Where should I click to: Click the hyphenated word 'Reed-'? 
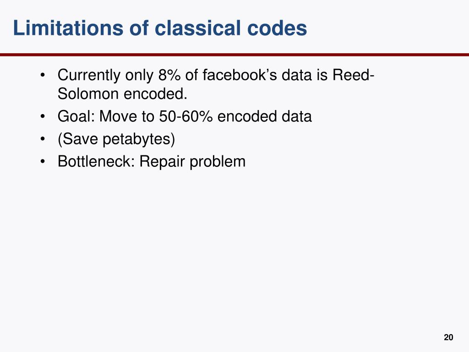(353, 75)
